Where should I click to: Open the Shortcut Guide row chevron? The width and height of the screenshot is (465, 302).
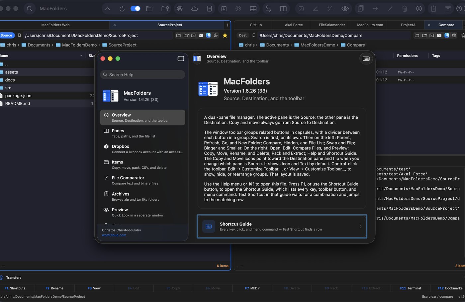tap(361, 227)
